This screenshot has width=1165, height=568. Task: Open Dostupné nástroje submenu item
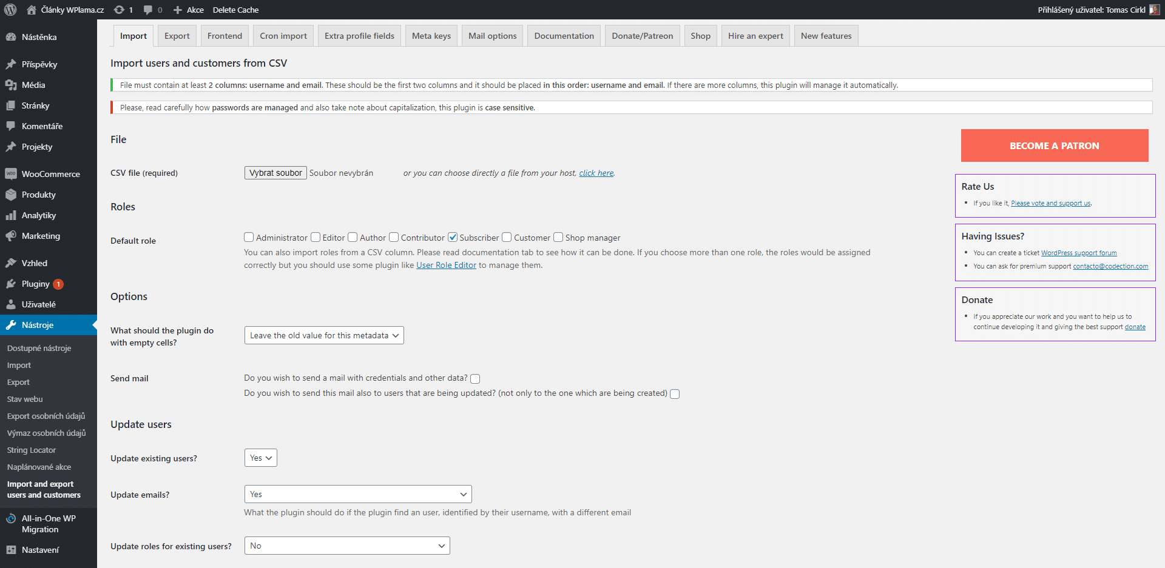tap(39, 348)
